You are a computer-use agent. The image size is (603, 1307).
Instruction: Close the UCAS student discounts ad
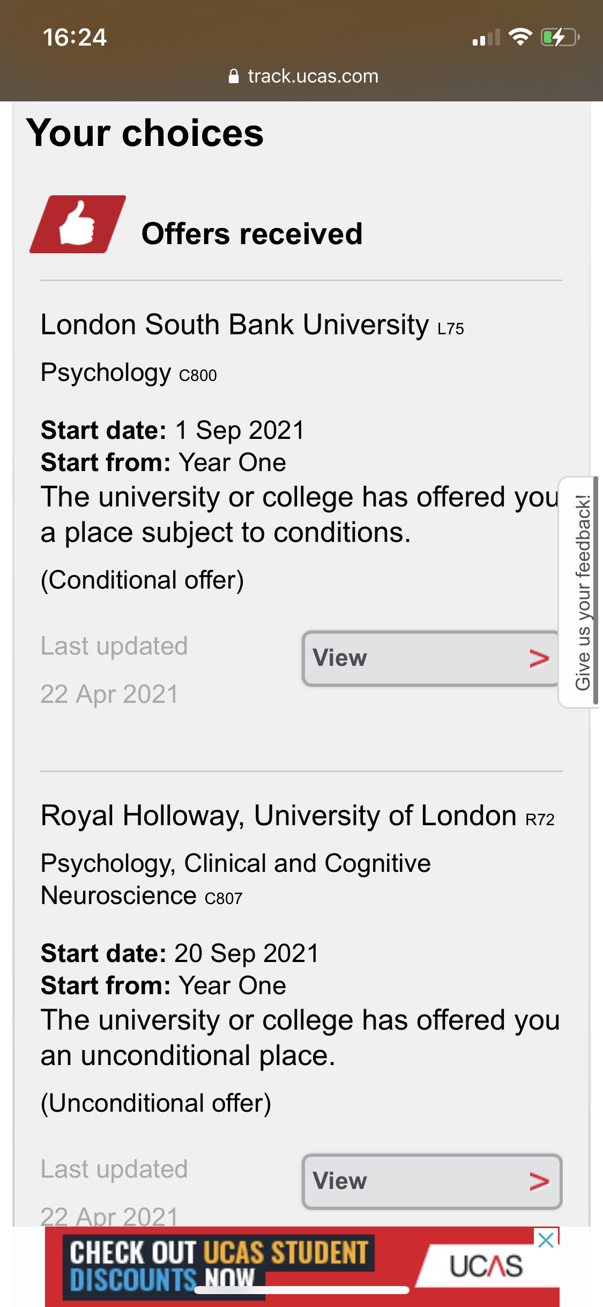(546, 1240)
